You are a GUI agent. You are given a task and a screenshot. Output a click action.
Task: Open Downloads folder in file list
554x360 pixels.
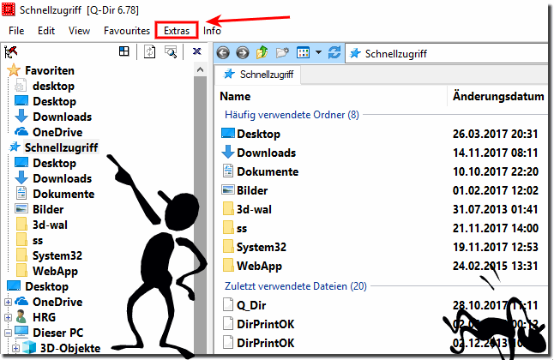tap(267, 153)
